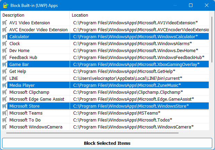Click the cart icon next to Feedback Hub
The width and height of the screenshot is (215, 150).
(x=5, y=57)
